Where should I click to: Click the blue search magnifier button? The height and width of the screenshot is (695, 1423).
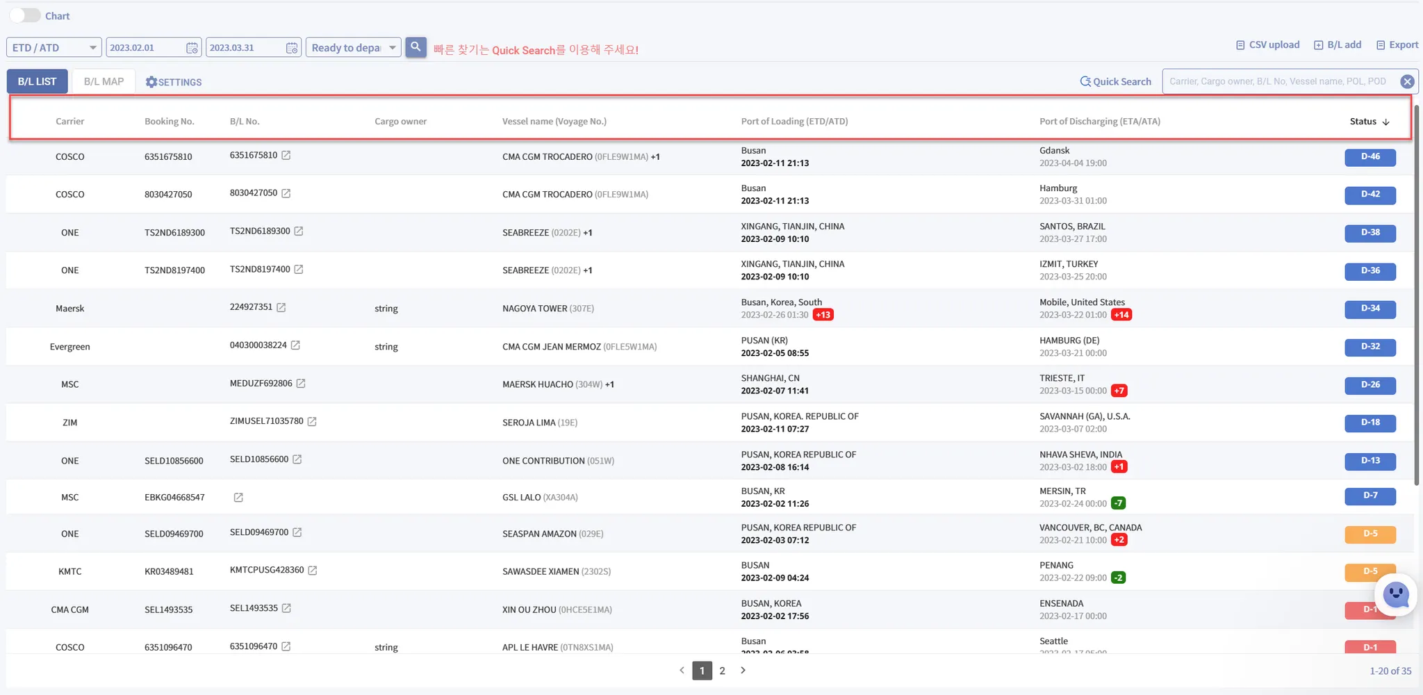click(x=416, y=47)
